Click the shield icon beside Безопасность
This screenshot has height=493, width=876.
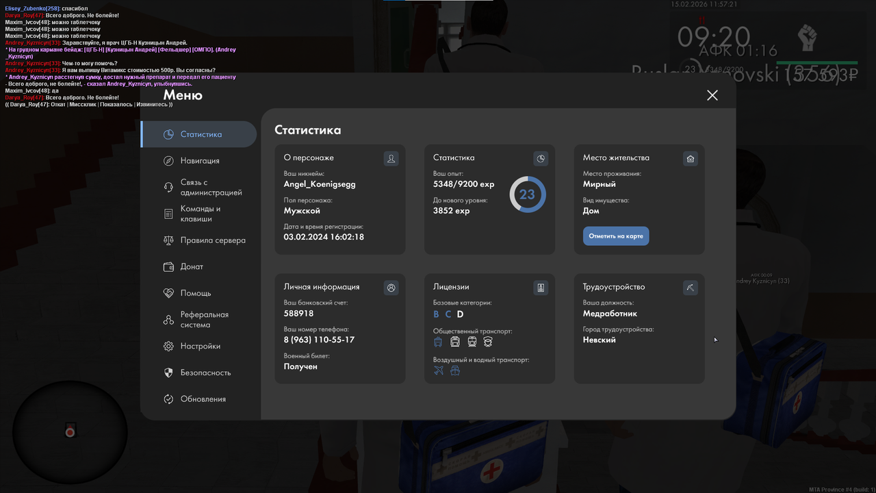168,372
